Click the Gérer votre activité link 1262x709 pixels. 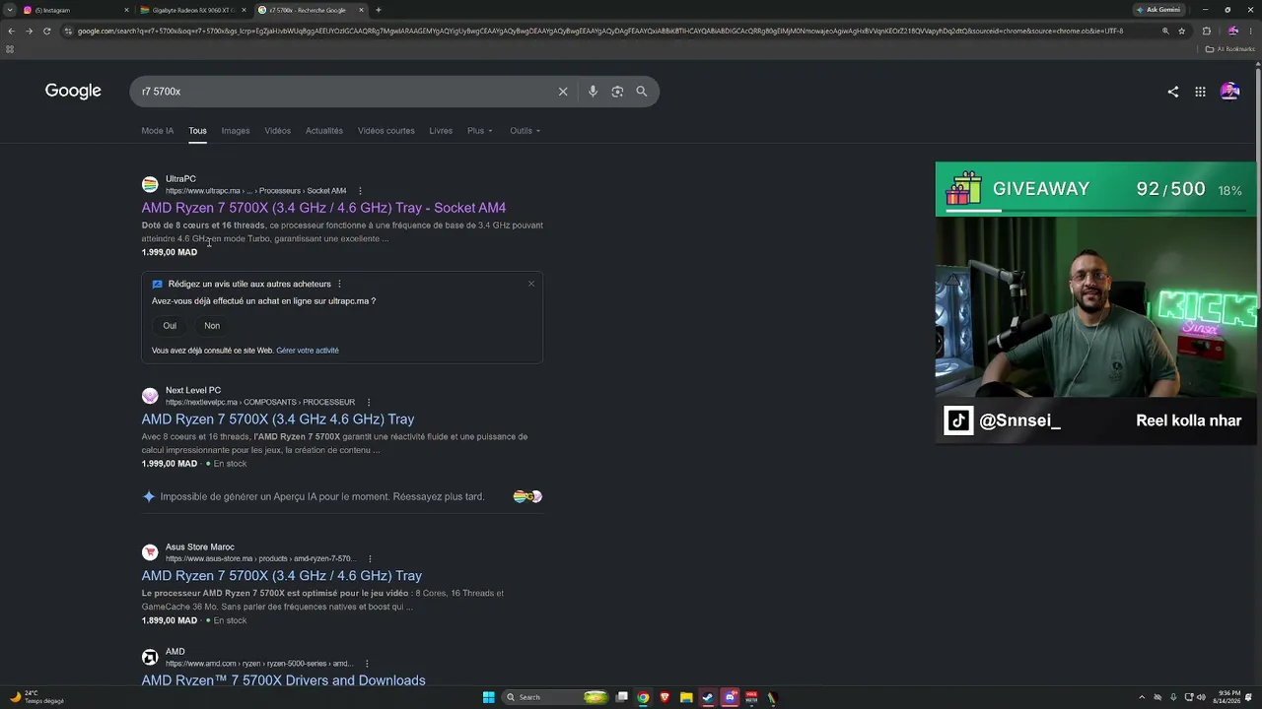click(308, 351)
